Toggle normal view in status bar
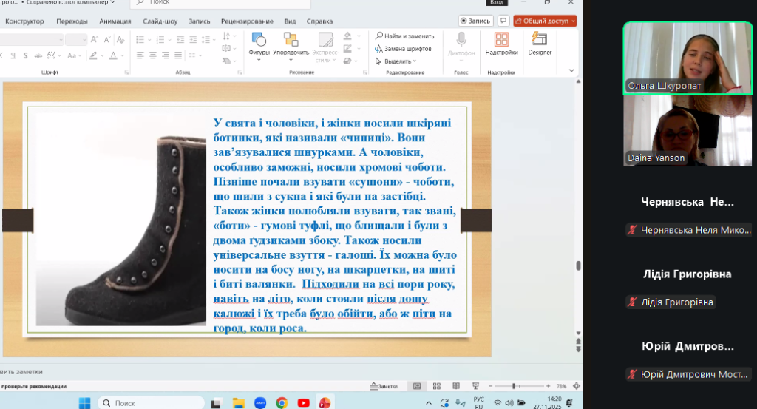Viewport: 757px width, 409px height. (x=417, y=386)
